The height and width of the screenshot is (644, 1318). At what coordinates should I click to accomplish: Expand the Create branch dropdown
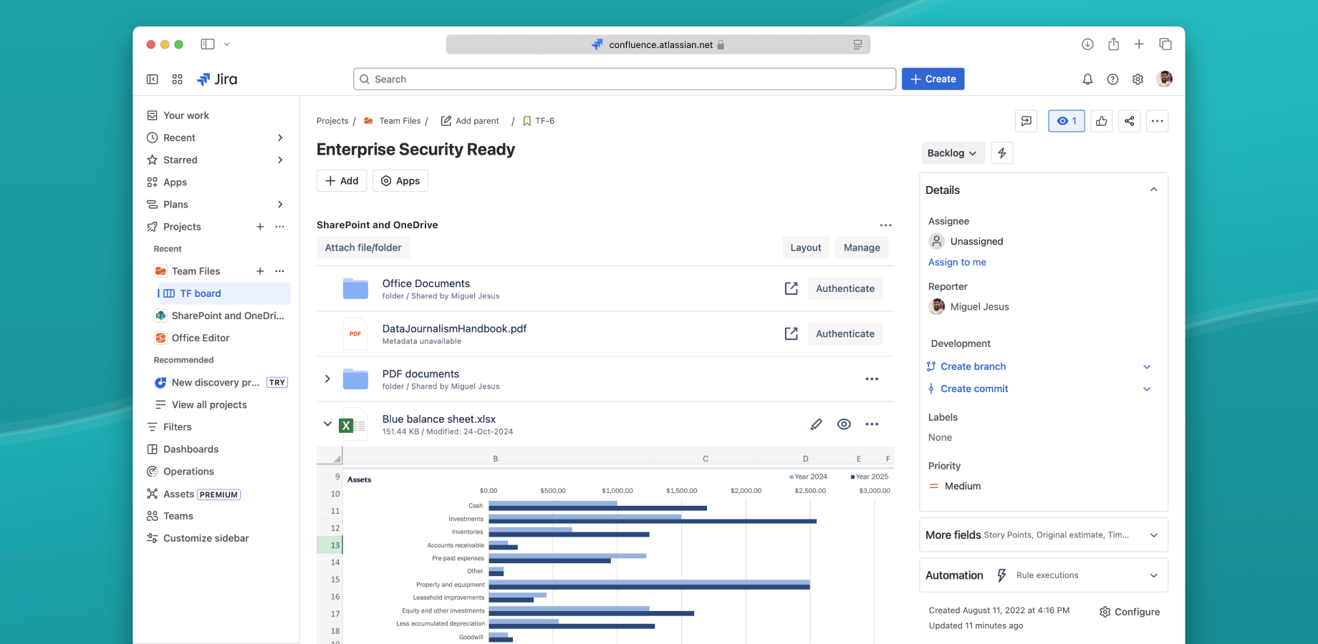coord(1147,367)
